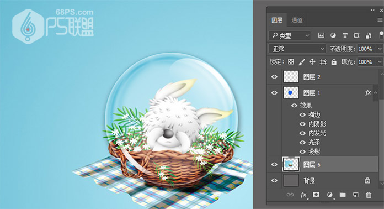Filter layers by shape icon

pos(356,35)
